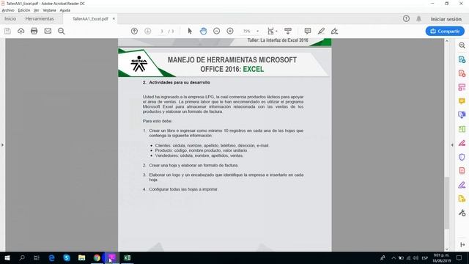The width and height of the screenshot is (469, 264).
Task: Select the TallerAA1_Excel.pdf document tab
Action: point(90,18)
